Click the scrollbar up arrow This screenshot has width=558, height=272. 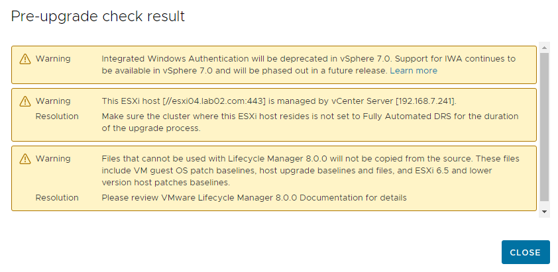click(544, 47)
